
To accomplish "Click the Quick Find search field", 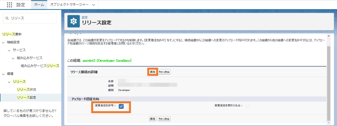I will pos(30,18).
